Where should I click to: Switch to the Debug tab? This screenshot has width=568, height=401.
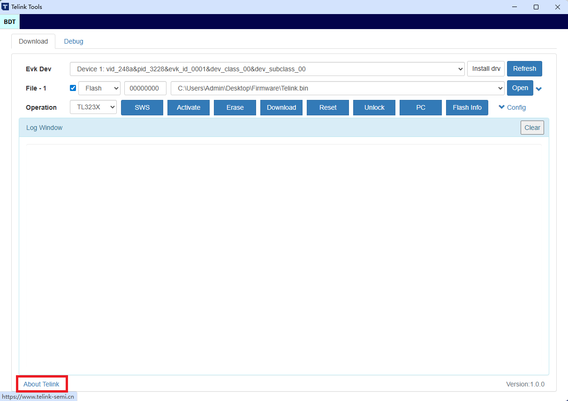tap(74, 41)
